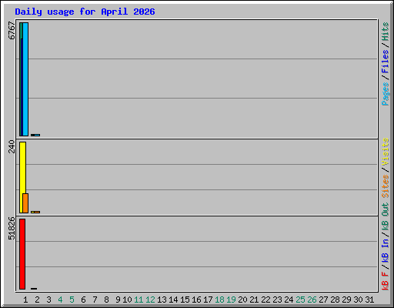Click day 14 on the x-axis
The image size is (394, 308).
[x=173, y=300]
